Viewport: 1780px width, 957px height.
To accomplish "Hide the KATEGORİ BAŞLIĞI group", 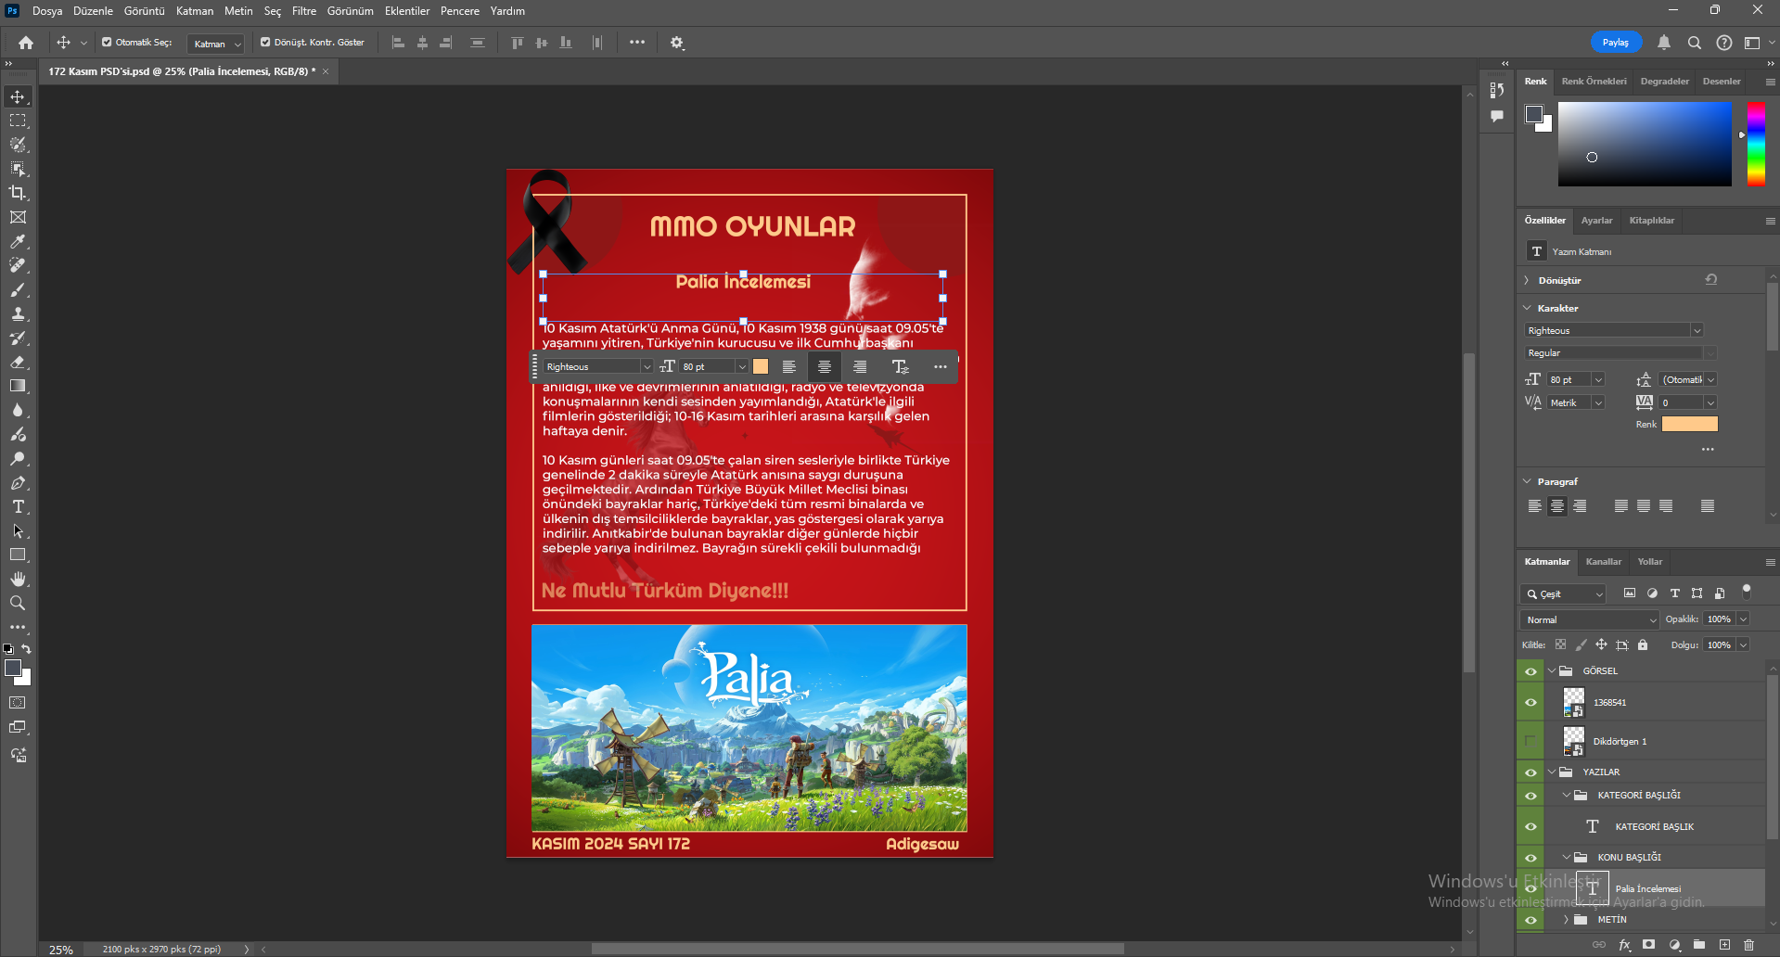I will point(1530,796).
